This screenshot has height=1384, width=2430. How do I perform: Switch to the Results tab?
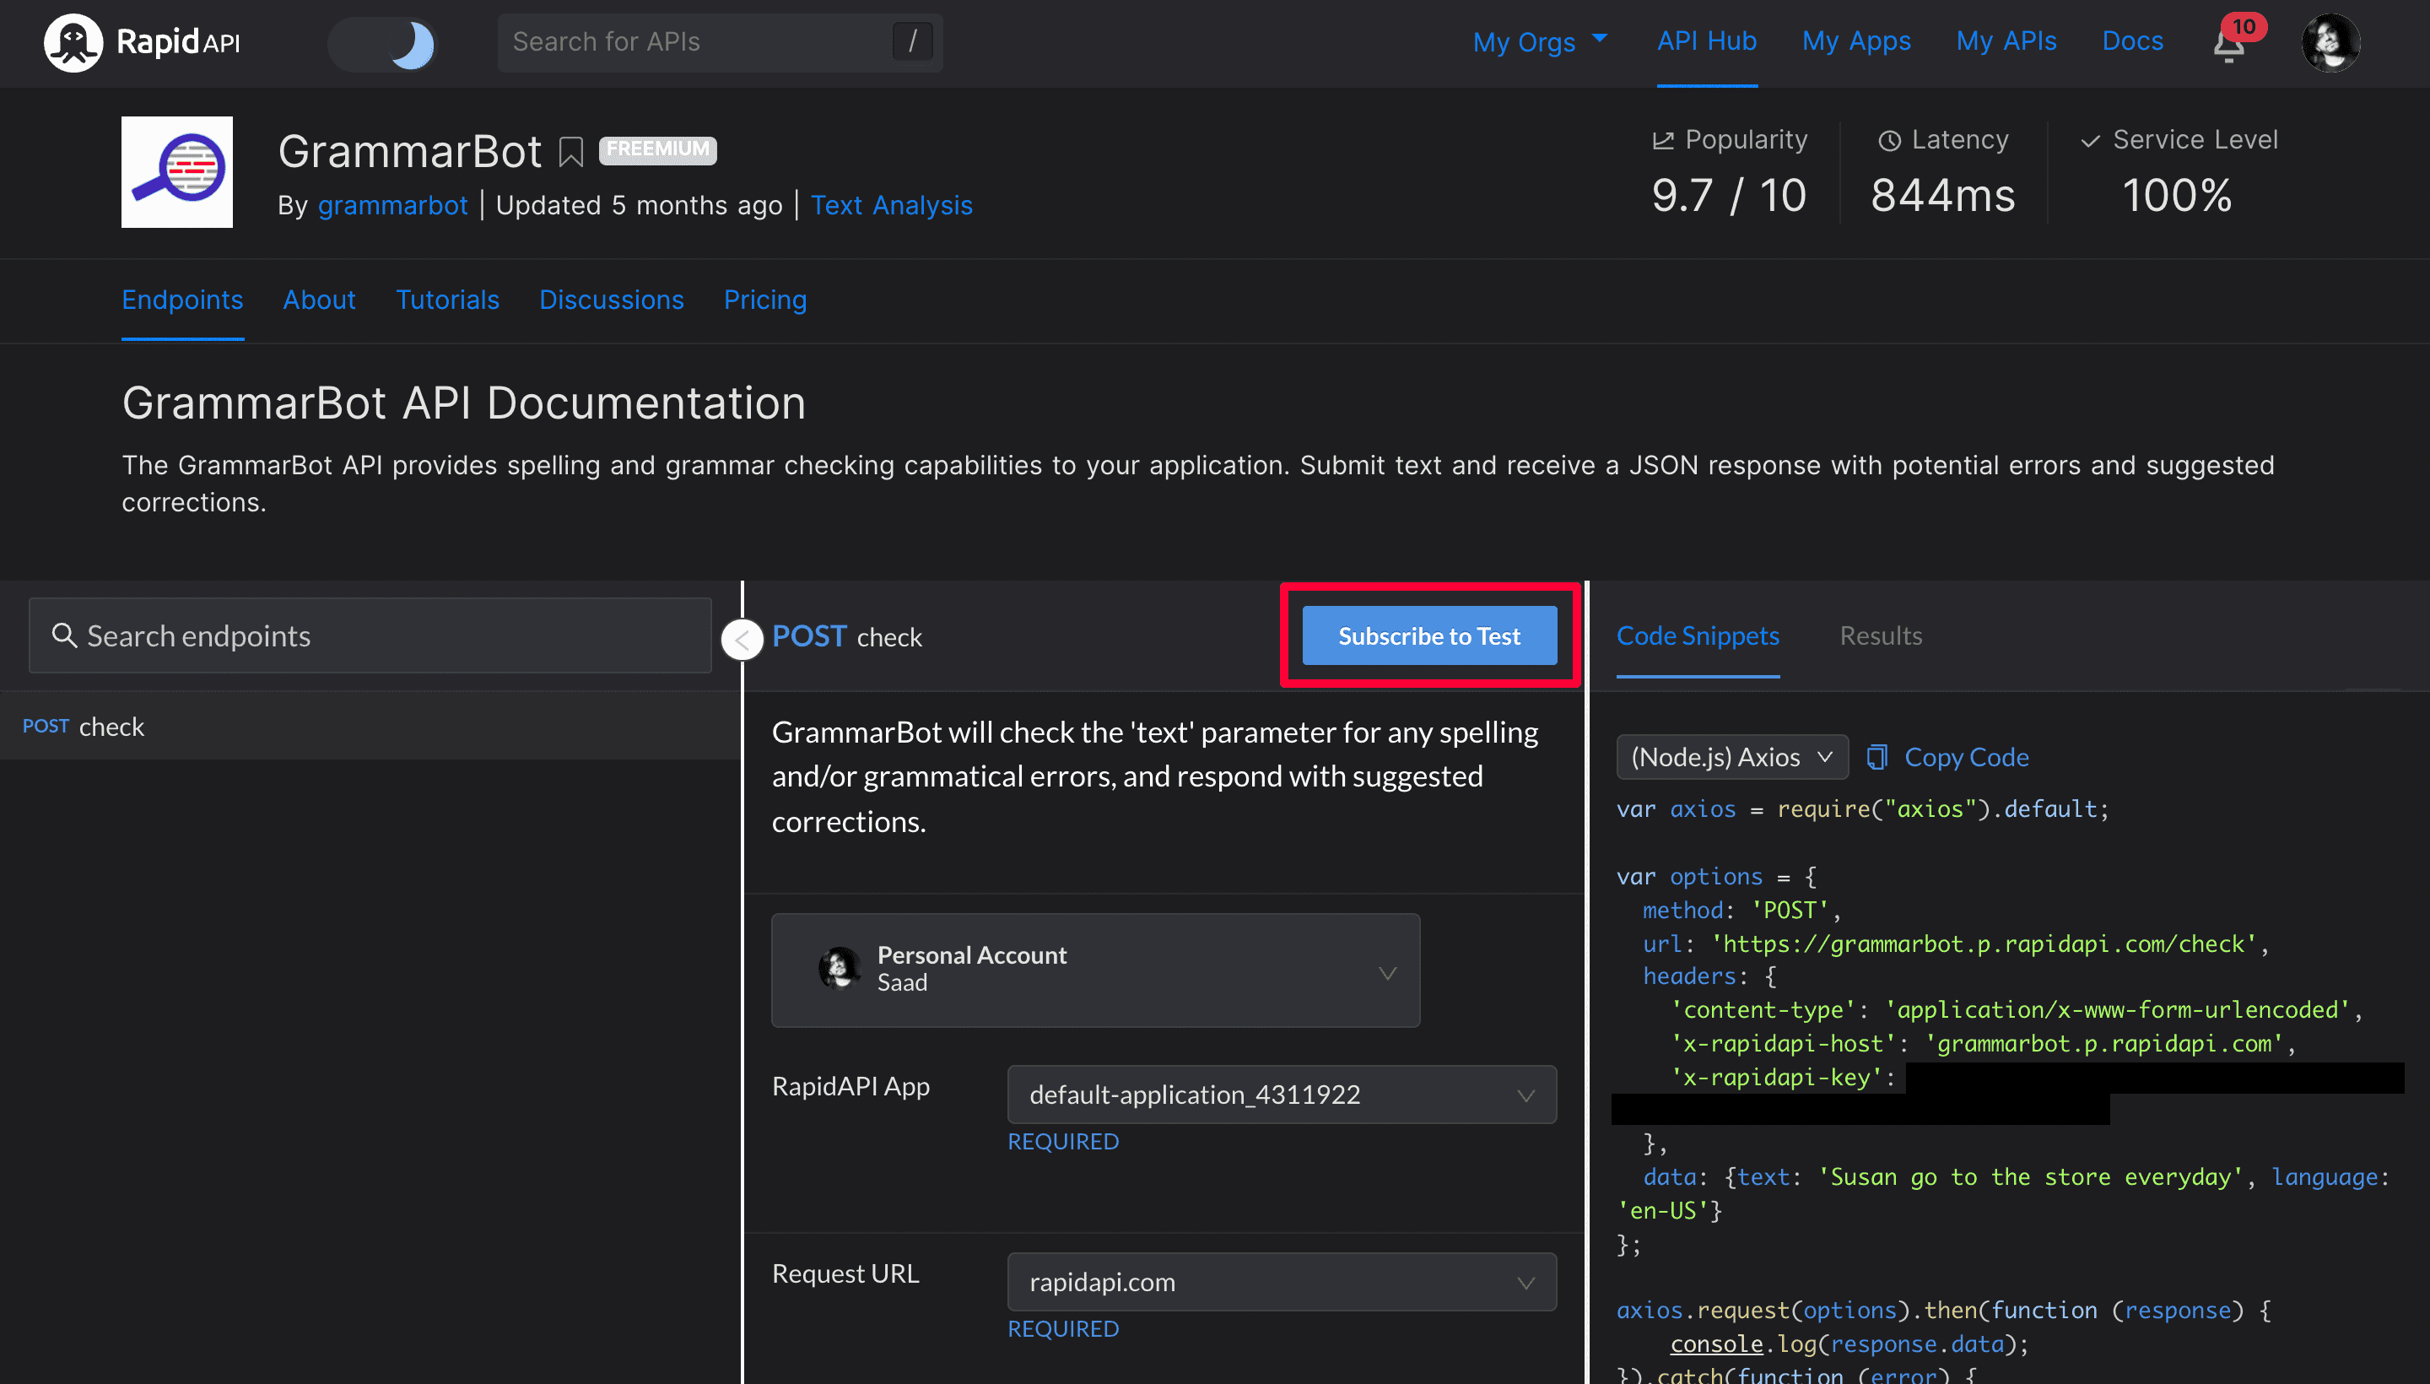[x=1881, y=636]
